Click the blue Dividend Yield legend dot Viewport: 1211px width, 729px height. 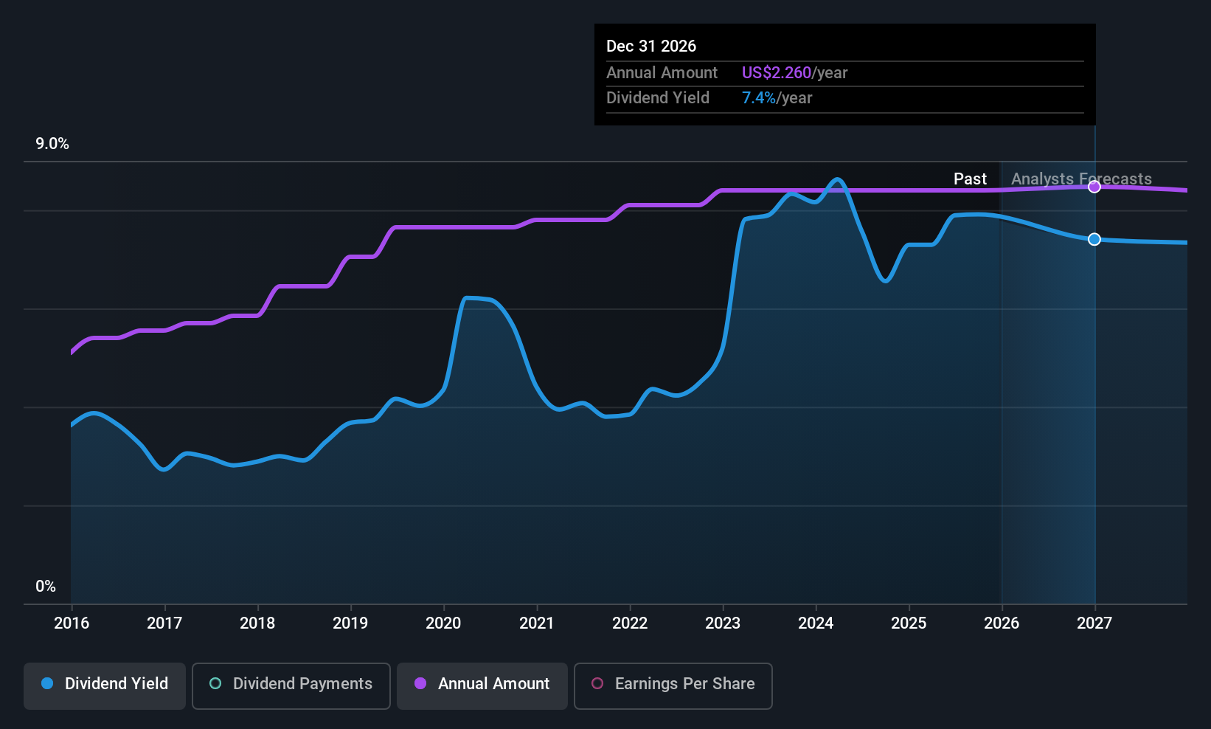[x=47, y=683]
